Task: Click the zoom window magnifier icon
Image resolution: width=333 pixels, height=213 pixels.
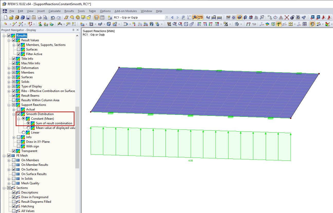Action: 175,24
